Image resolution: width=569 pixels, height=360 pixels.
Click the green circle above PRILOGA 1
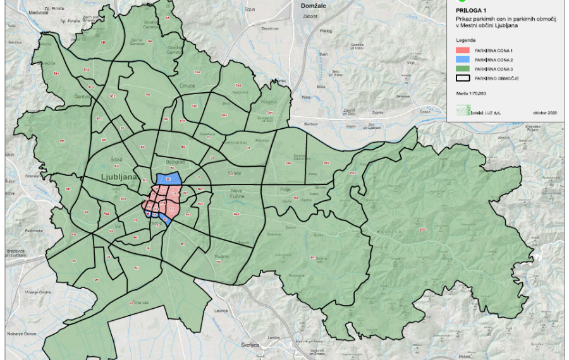point(460,2)
